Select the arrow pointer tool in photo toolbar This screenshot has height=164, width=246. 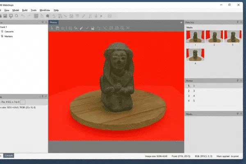click(52, 28)
